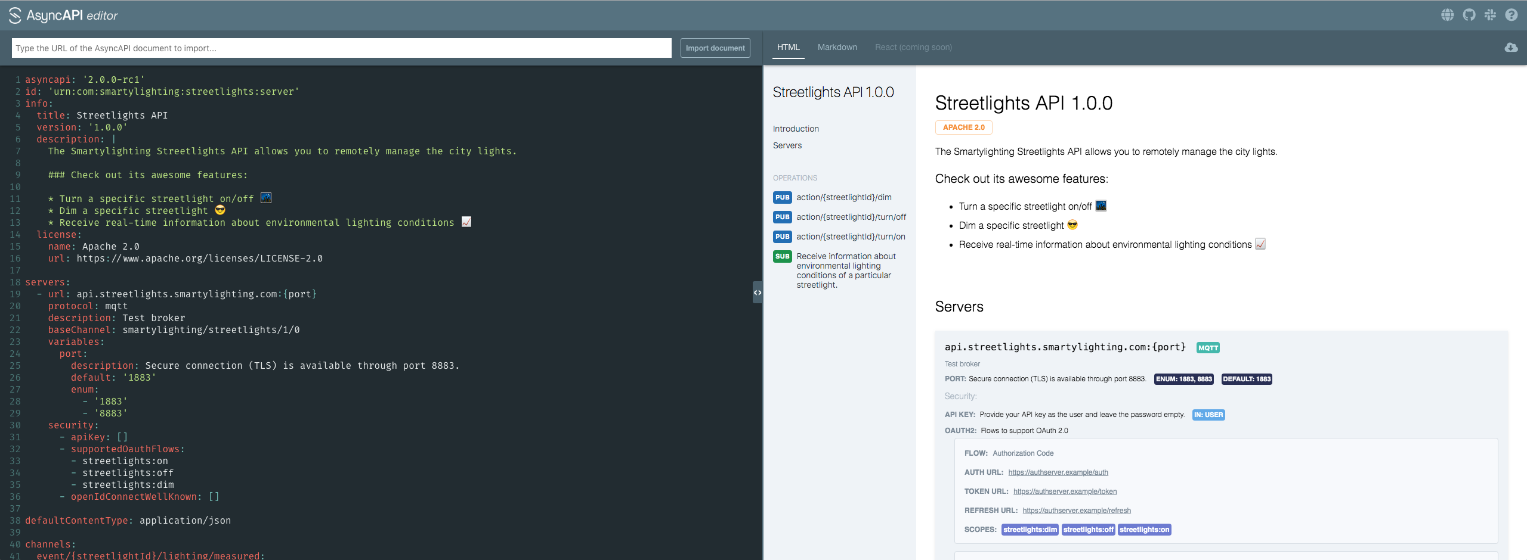Click the IN: USER badge
1527x560 pixels.
tap(1208, 415)
